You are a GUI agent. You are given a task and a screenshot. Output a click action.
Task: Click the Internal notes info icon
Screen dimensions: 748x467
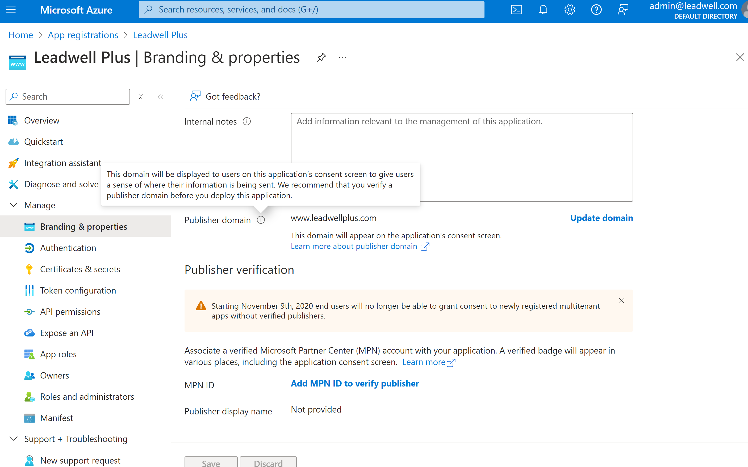click(x=247, y=121)
